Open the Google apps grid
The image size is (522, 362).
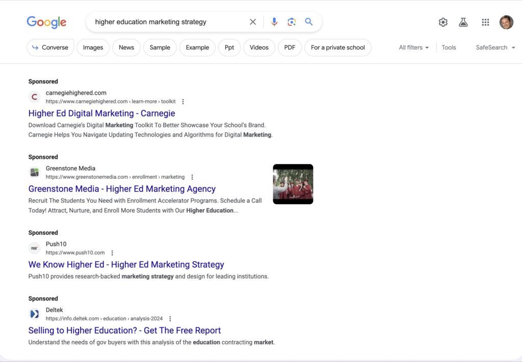485,22
